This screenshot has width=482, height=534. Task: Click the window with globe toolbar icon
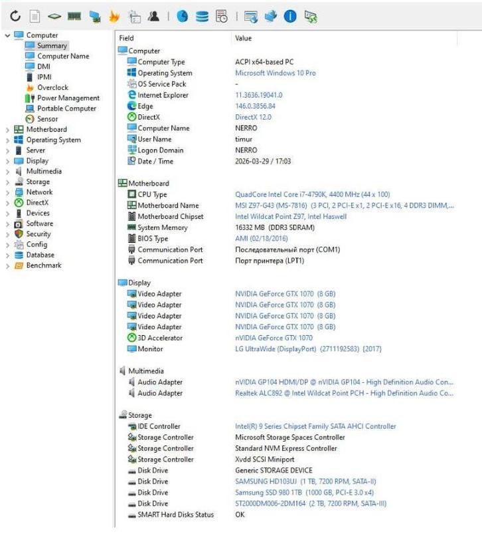point(251,17)
